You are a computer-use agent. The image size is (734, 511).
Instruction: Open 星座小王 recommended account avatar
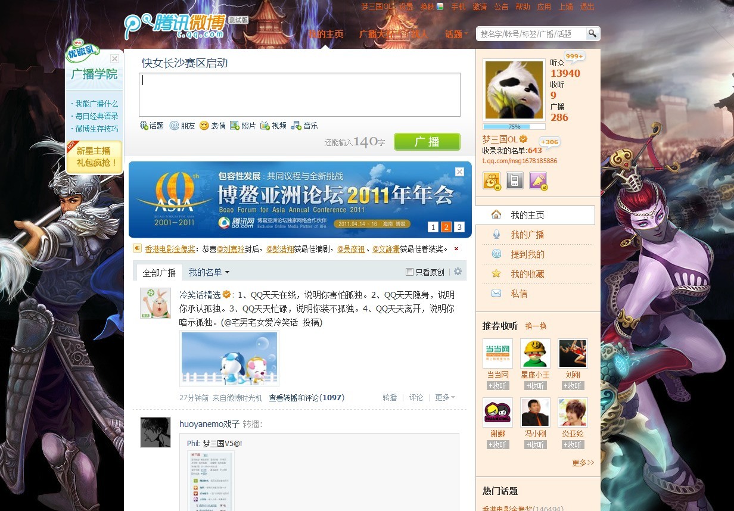[x=535, y=353]
